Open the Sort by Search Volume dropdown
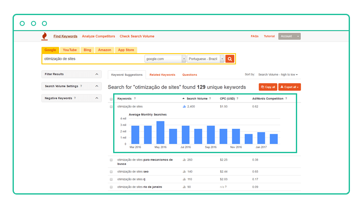 [278, 74]
